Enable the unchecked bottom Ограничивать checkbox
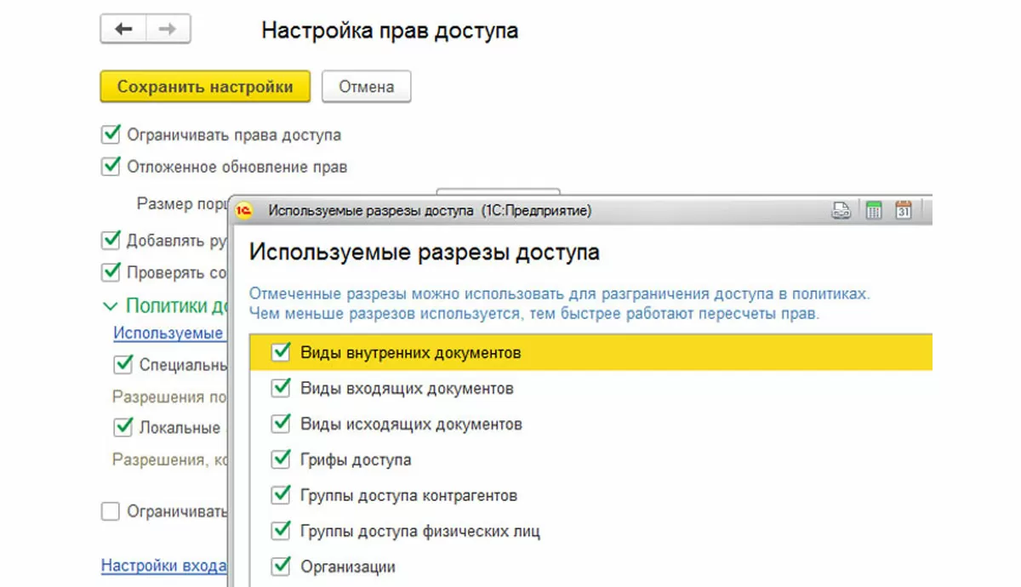 111,511
